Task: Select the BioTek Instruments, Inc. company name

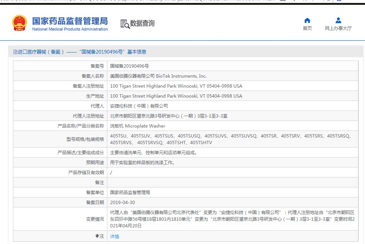Action: click(181, 76)
